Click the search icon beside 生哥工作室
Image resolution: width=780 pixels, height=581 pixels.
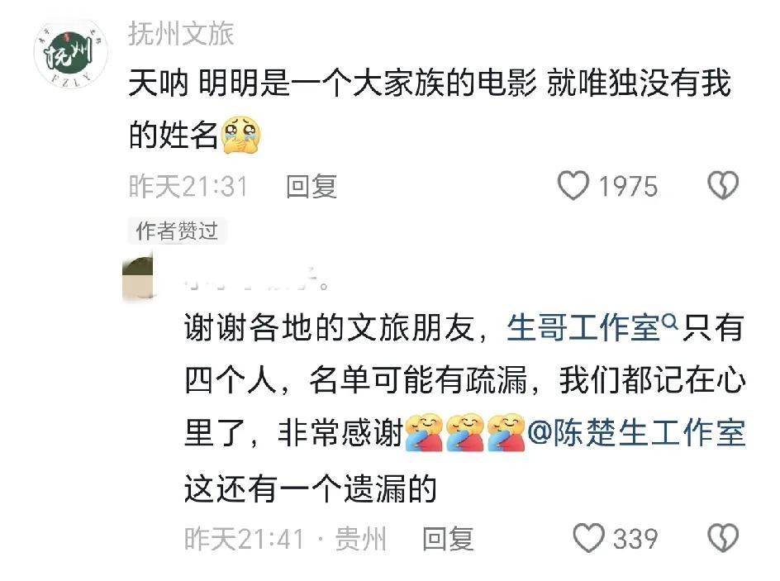click(x=671, y=321)
